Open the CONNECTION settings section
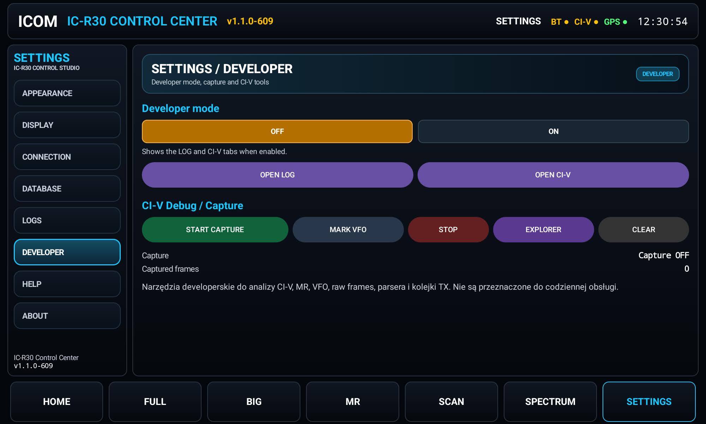 click(x=67, y=157)
